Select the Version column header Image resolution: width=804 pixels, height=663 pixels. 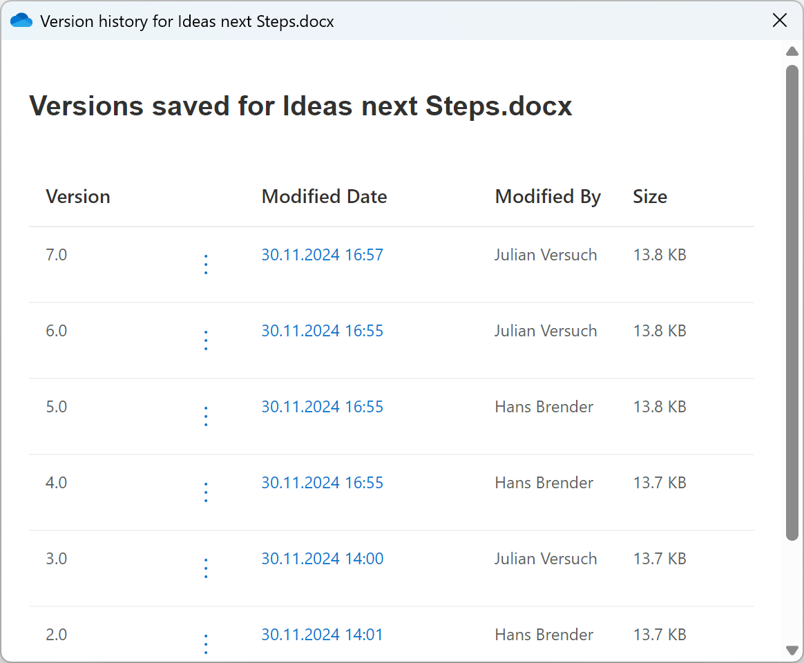point(77,196)
